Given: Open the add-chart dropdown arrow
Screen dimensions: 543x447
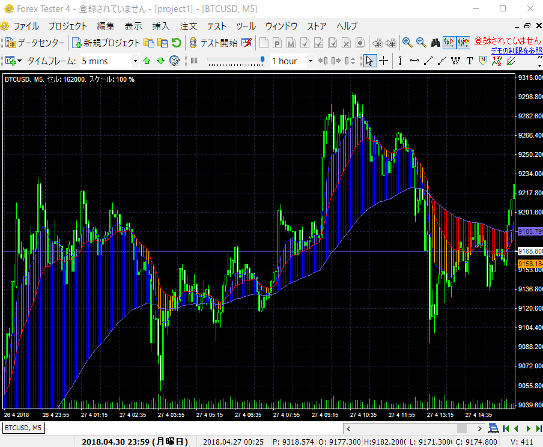Looking at the screenshot, I should 19,61.
